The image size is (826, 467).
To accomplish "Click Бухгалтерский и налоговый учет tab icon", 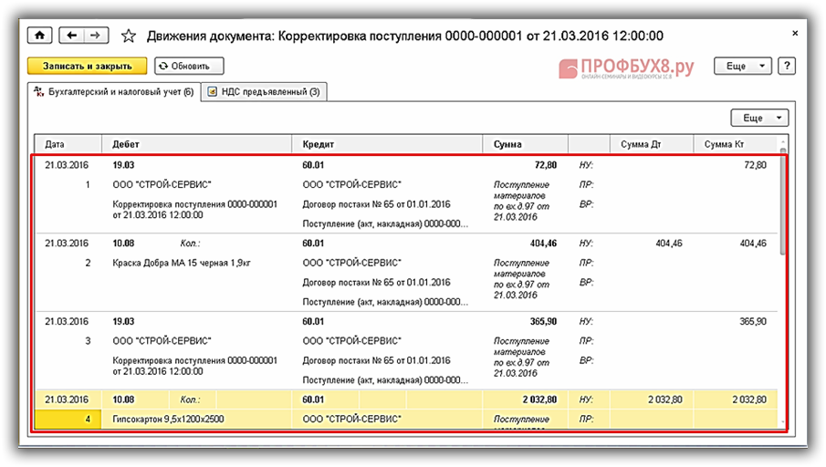I will (x=38, y=91).
